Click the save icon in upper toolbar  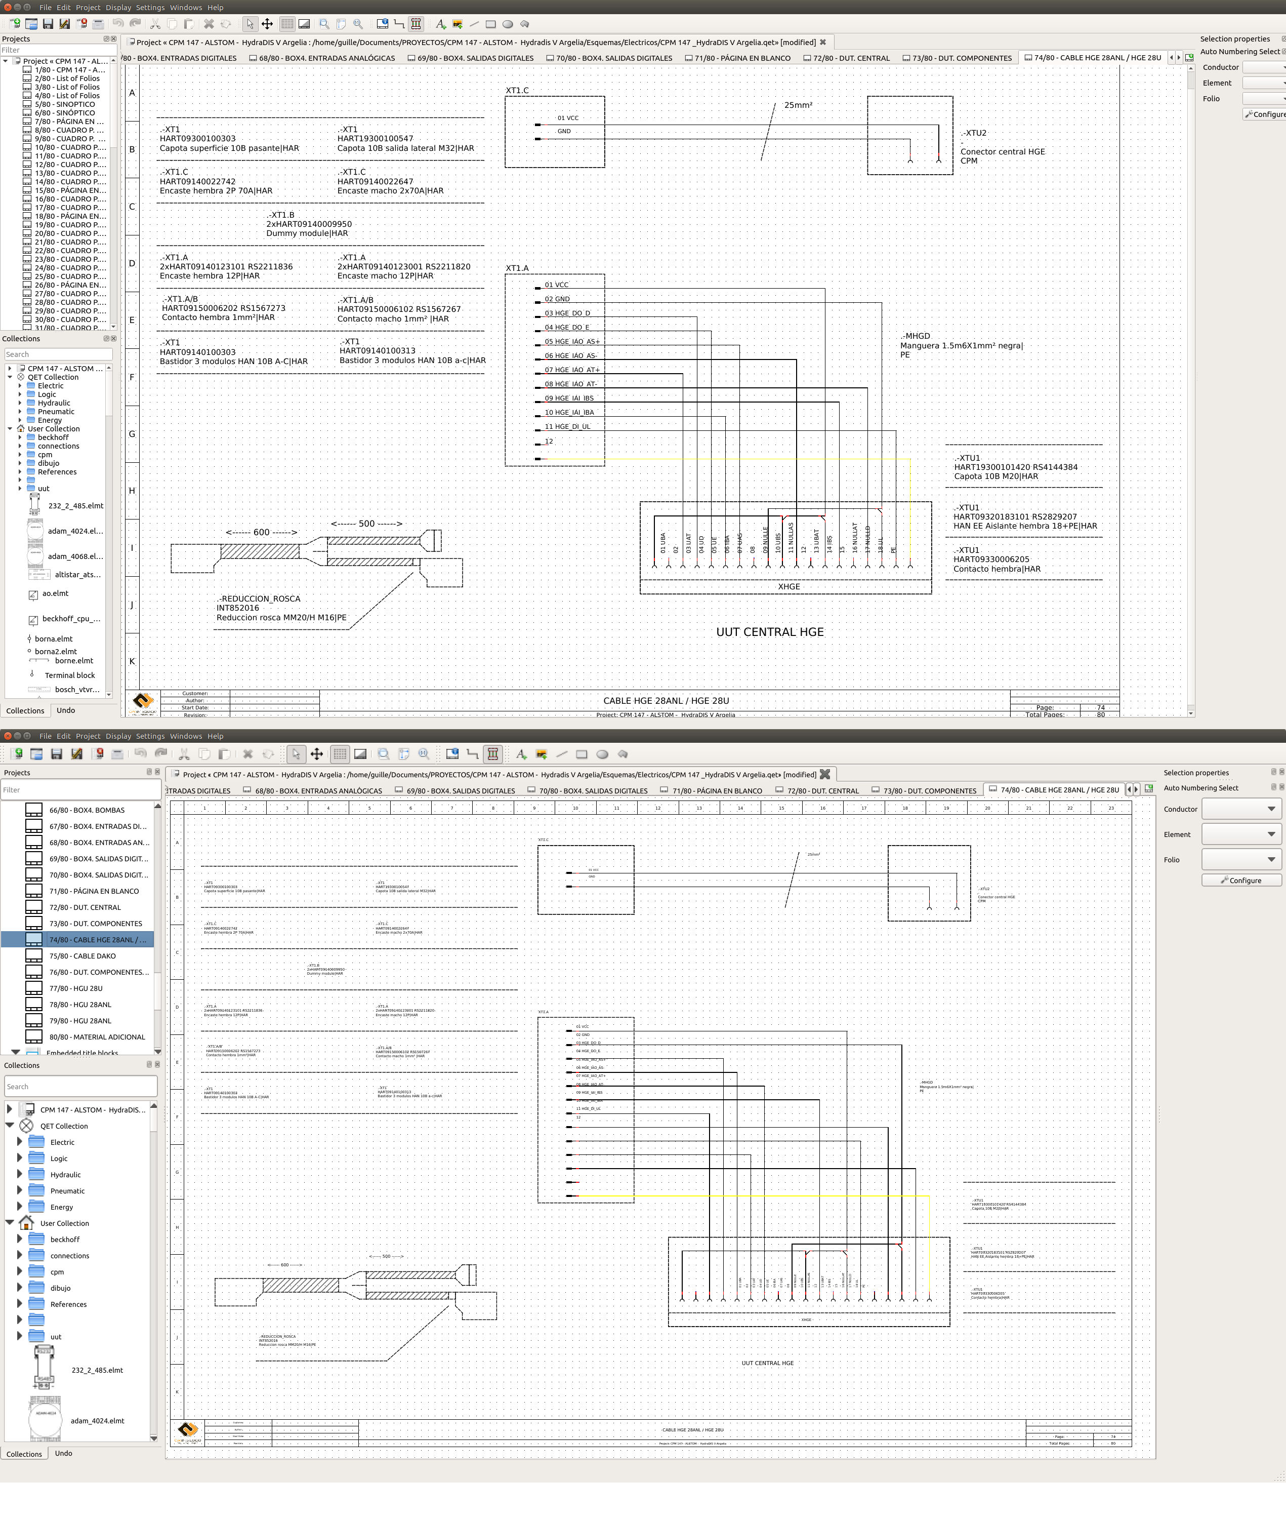(48, 24)
